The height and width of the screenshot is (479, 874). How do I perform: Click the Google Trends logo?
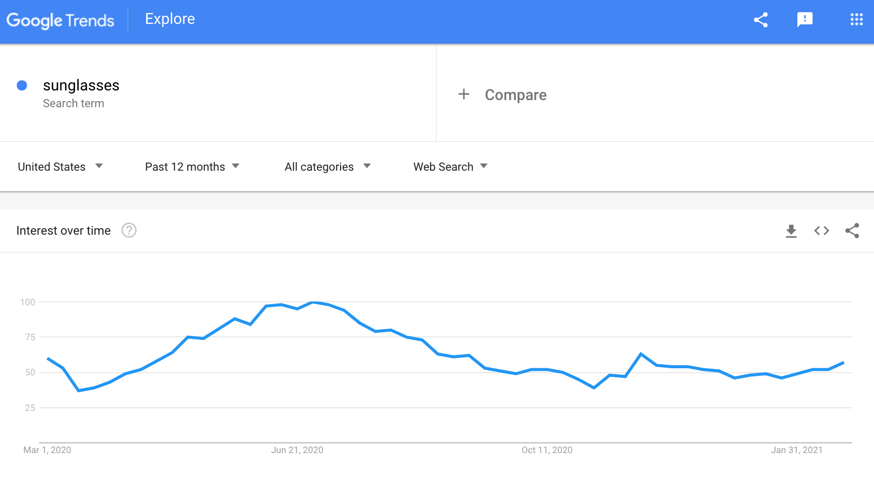(60, 20)
